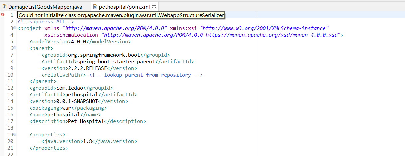The height and width of the screenshot is (156, 405).
Task: Click the modelVersion 4.0.0 line
Action: (80, 42)
